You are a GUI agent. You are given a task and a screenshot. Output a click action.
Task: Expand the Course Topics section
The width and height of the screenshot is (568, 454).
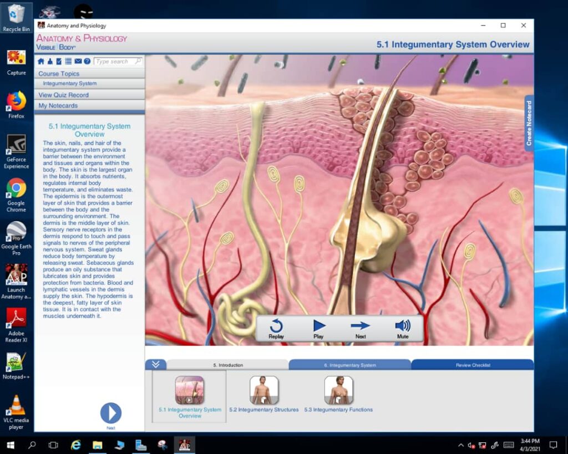(x=89, y=74)
